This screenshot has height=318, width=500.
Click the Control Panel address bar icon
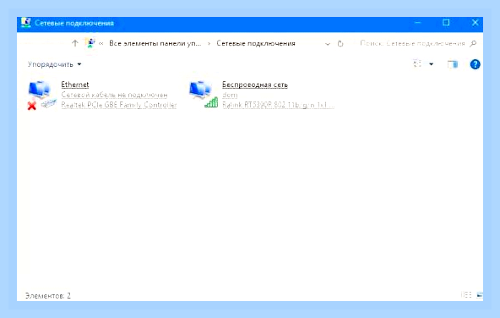coord(90,43)
